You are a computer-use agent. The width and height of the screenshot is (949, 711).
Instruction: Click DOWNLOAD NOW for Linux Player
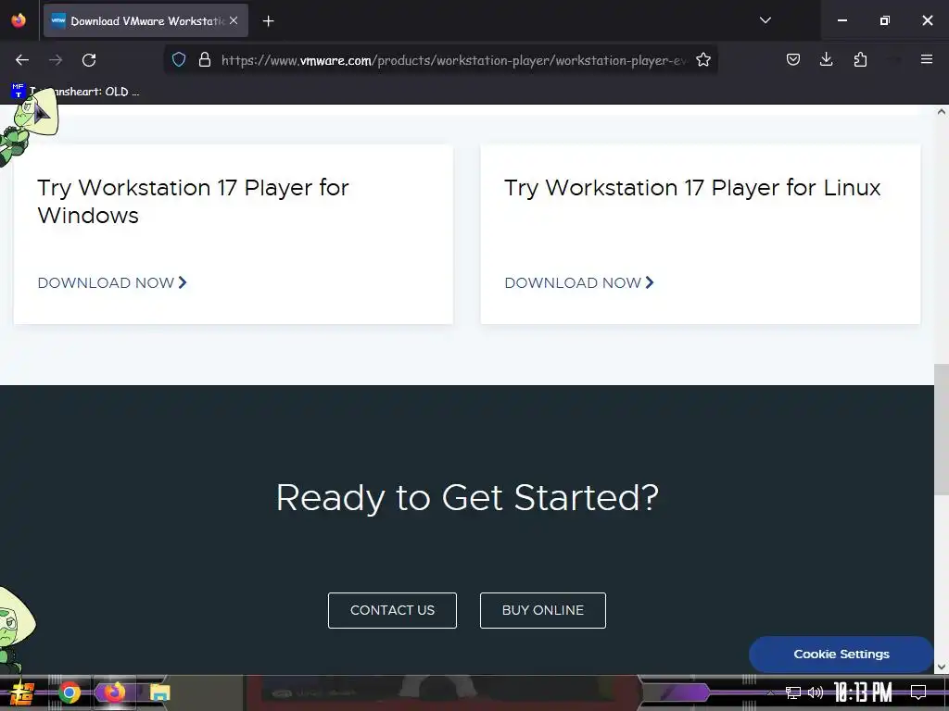(x=580, y=283)
